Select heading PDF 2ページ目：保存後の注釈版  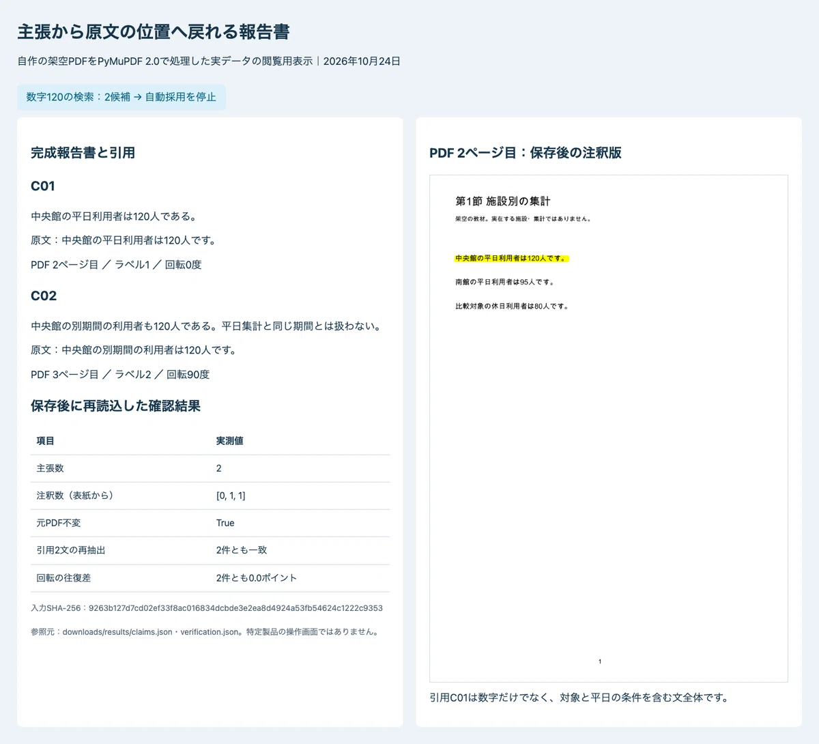[x=526, y=153]
